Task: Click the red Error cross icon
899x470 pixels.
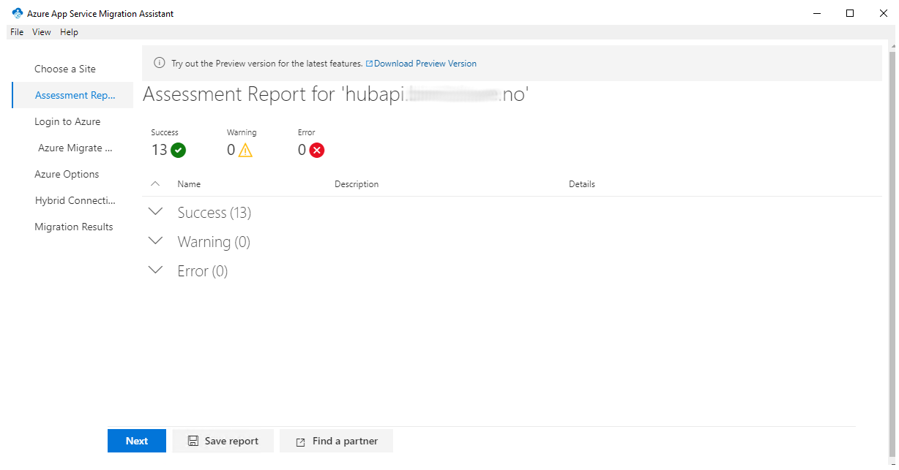Action: [317, 150]
